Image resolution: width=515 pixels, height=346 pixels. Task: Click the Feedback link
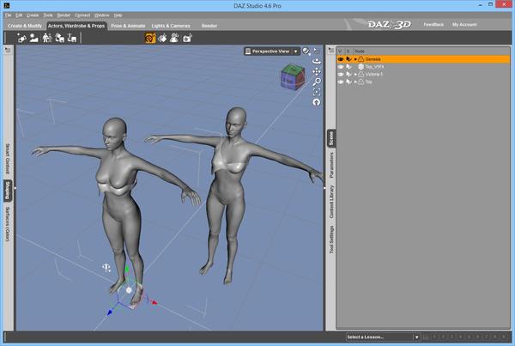click(433, 25)
